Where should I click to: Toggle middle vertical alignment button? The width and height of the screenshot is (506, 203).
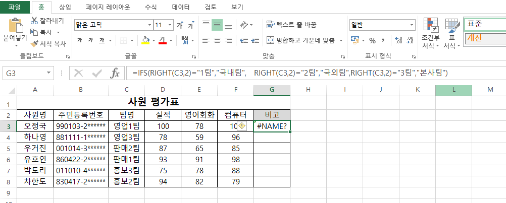click(x=217, y=25)
